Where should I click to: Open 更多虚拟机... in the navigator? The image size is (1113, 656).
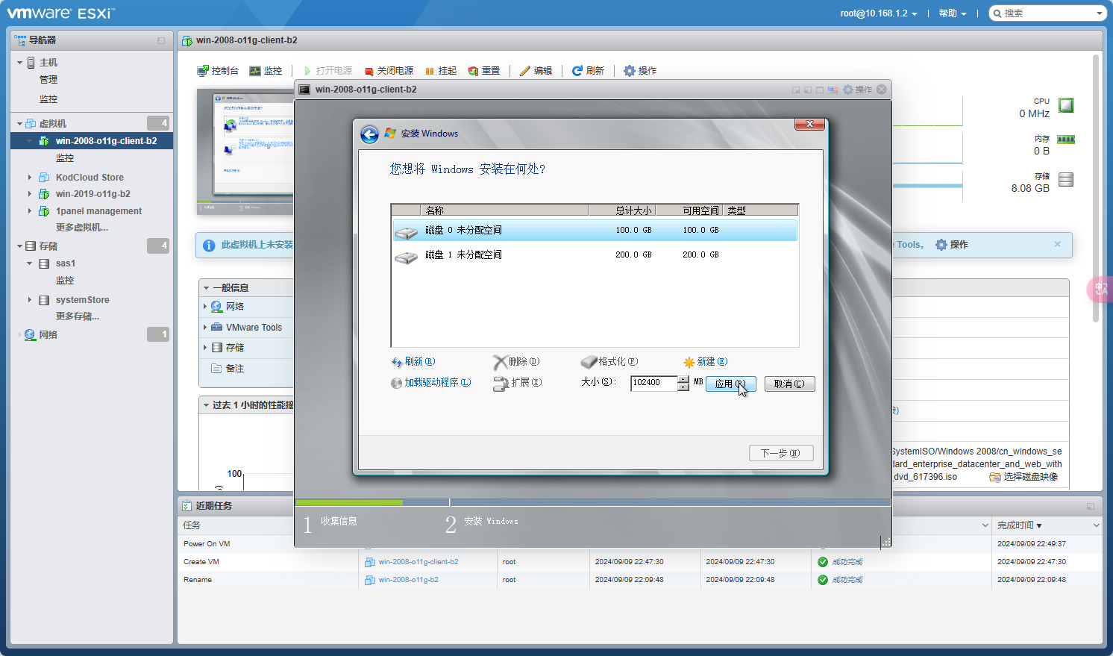pyautogui.click(x=82, y=228)
